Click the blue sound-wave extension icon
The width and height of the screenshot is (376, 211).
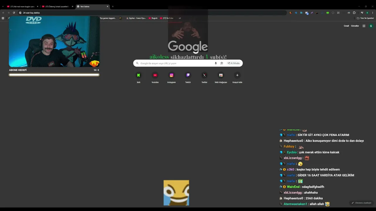[296, 13]
